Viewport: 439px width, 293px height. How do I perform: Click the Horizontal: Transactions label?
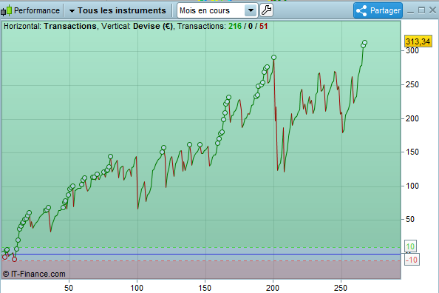click(50, 26)
